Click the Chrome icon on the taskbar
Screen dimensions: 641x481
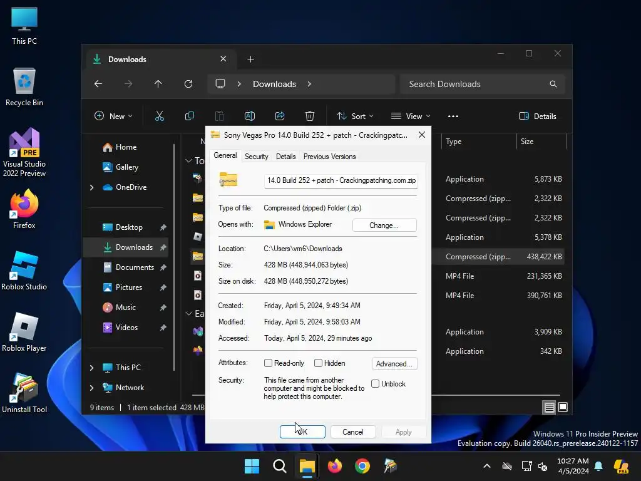[362, 466]
